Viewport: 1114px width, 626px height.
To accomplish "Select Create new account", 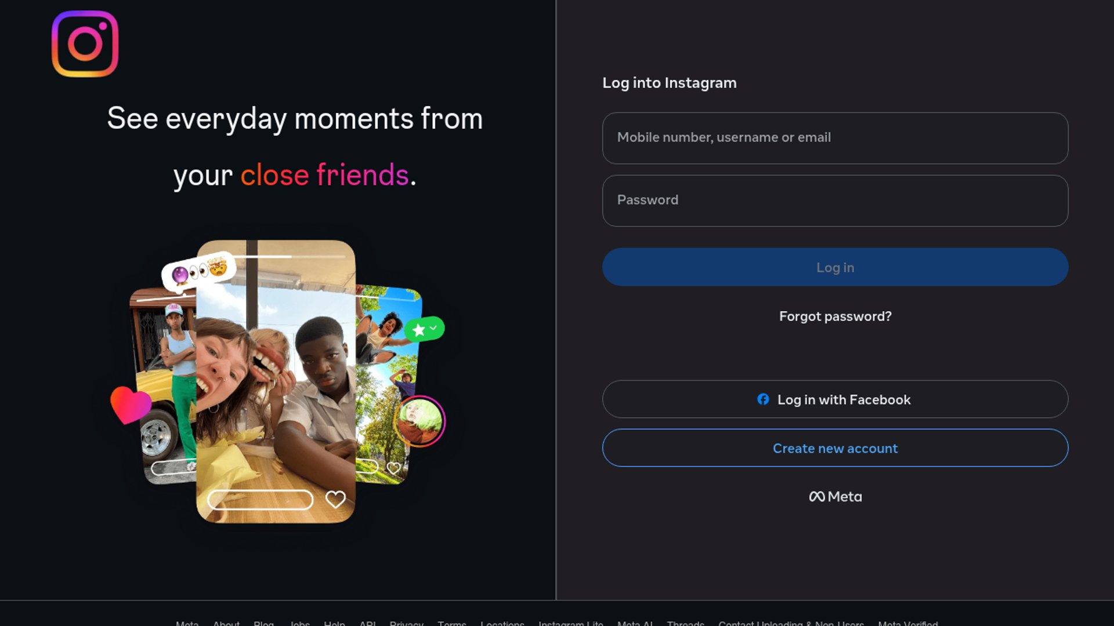I will click(835, 448).
